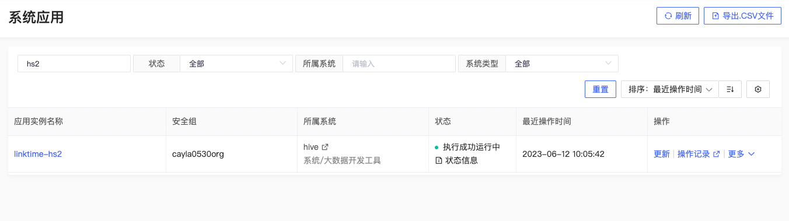
Task: Export list via 导出.CSV文件 button
Action: [x=742, y=16]
